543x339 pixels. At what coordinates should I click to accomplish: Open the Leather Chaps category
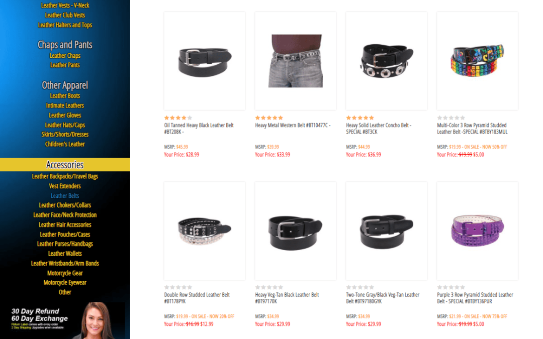[65, 56]
